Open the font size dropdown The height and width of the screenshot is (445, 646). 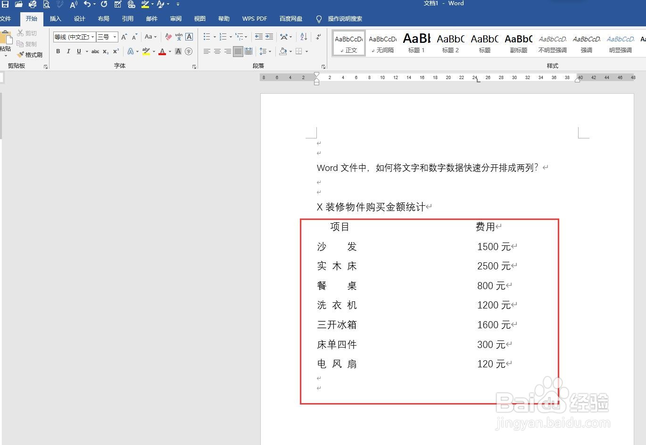(x=114, y=37)
